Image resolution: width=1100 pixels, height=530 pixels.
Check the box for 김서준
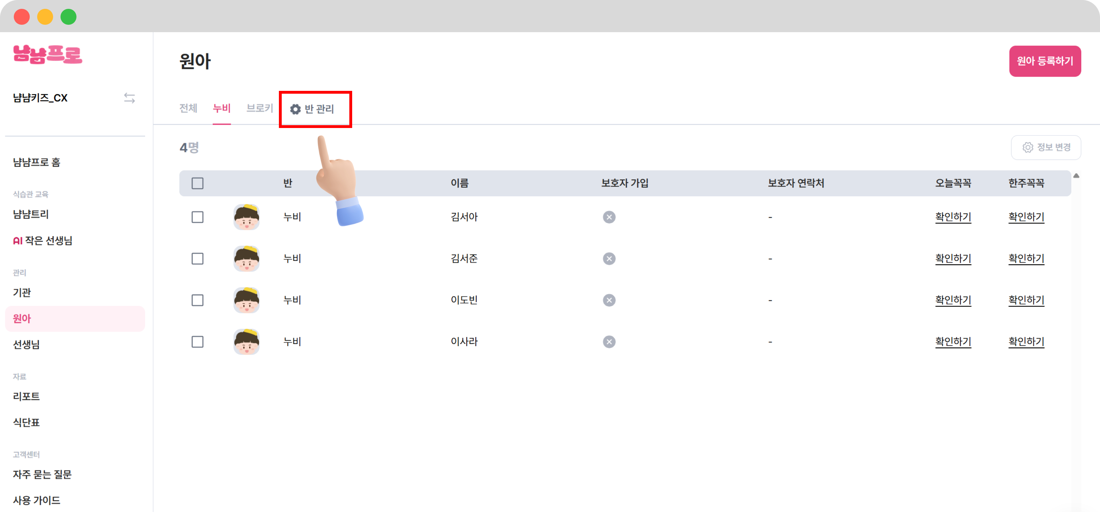pos(197,258)
